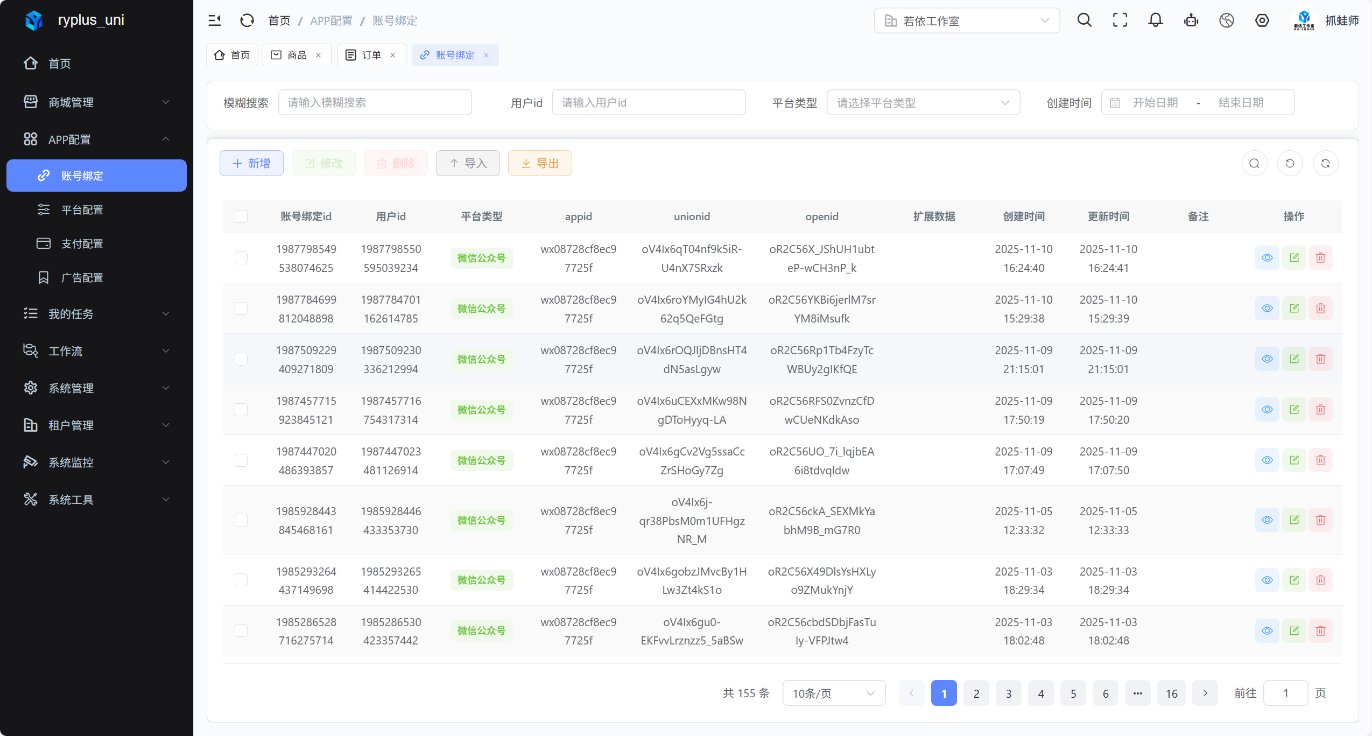Collapse the sidebar with the hamburger icon
The image size is (1372, 736).
tap(215, 20)
